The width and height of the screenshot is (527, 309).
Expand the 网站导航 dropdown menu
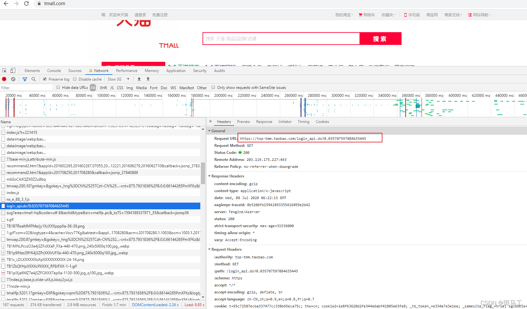(x=482, y=15)
